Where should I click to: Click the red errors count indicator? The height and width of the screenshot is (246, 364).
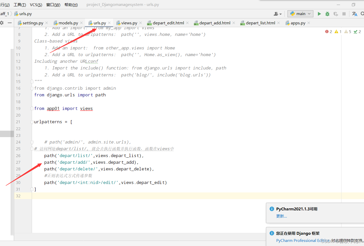point(328,32)
